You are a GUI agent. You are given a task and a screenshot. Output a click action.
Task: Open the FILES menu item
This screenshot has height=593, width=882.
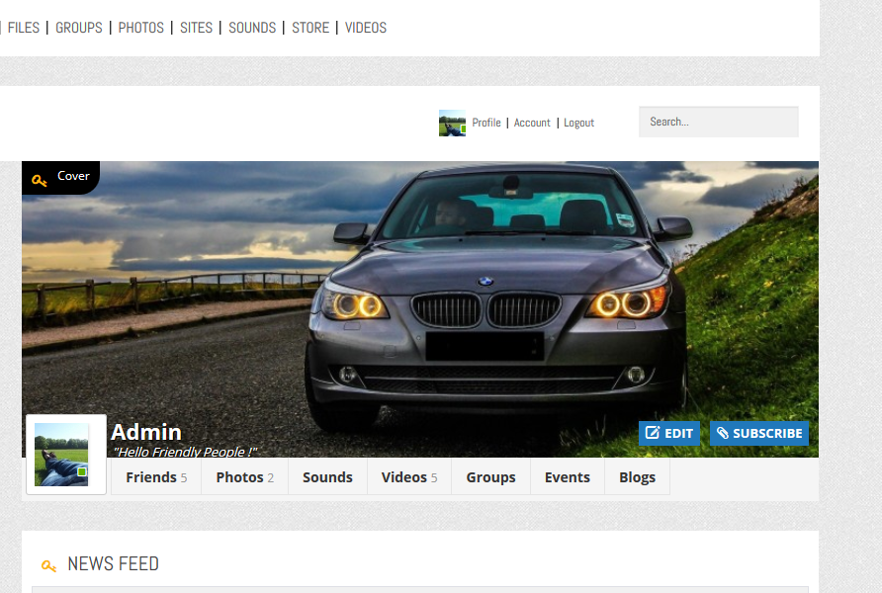click(x=24, y=28)
